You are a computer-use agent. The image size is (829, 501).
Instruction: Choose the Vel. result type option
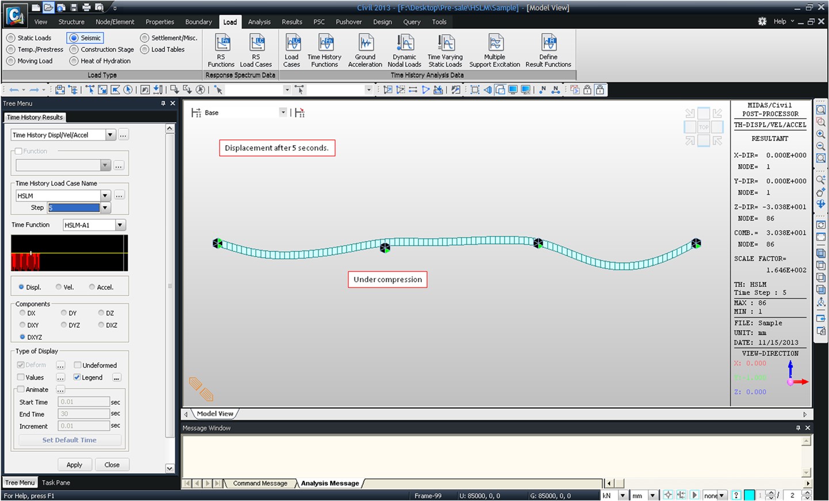click(x=59, y=287)
